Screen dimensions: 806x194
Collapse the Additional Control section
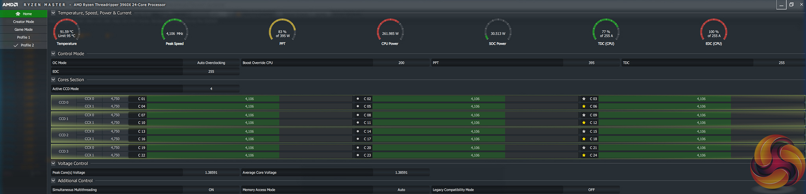tap(53, 181)
